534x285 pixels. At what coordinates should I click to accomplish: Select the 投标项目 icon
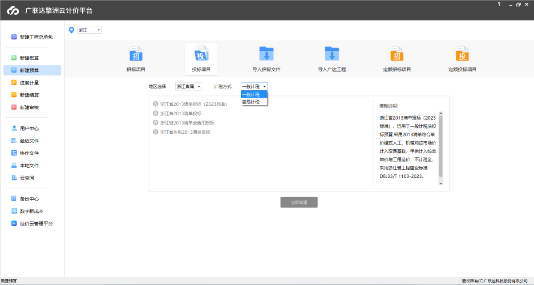pyautogui.click(x=201, y=58)
